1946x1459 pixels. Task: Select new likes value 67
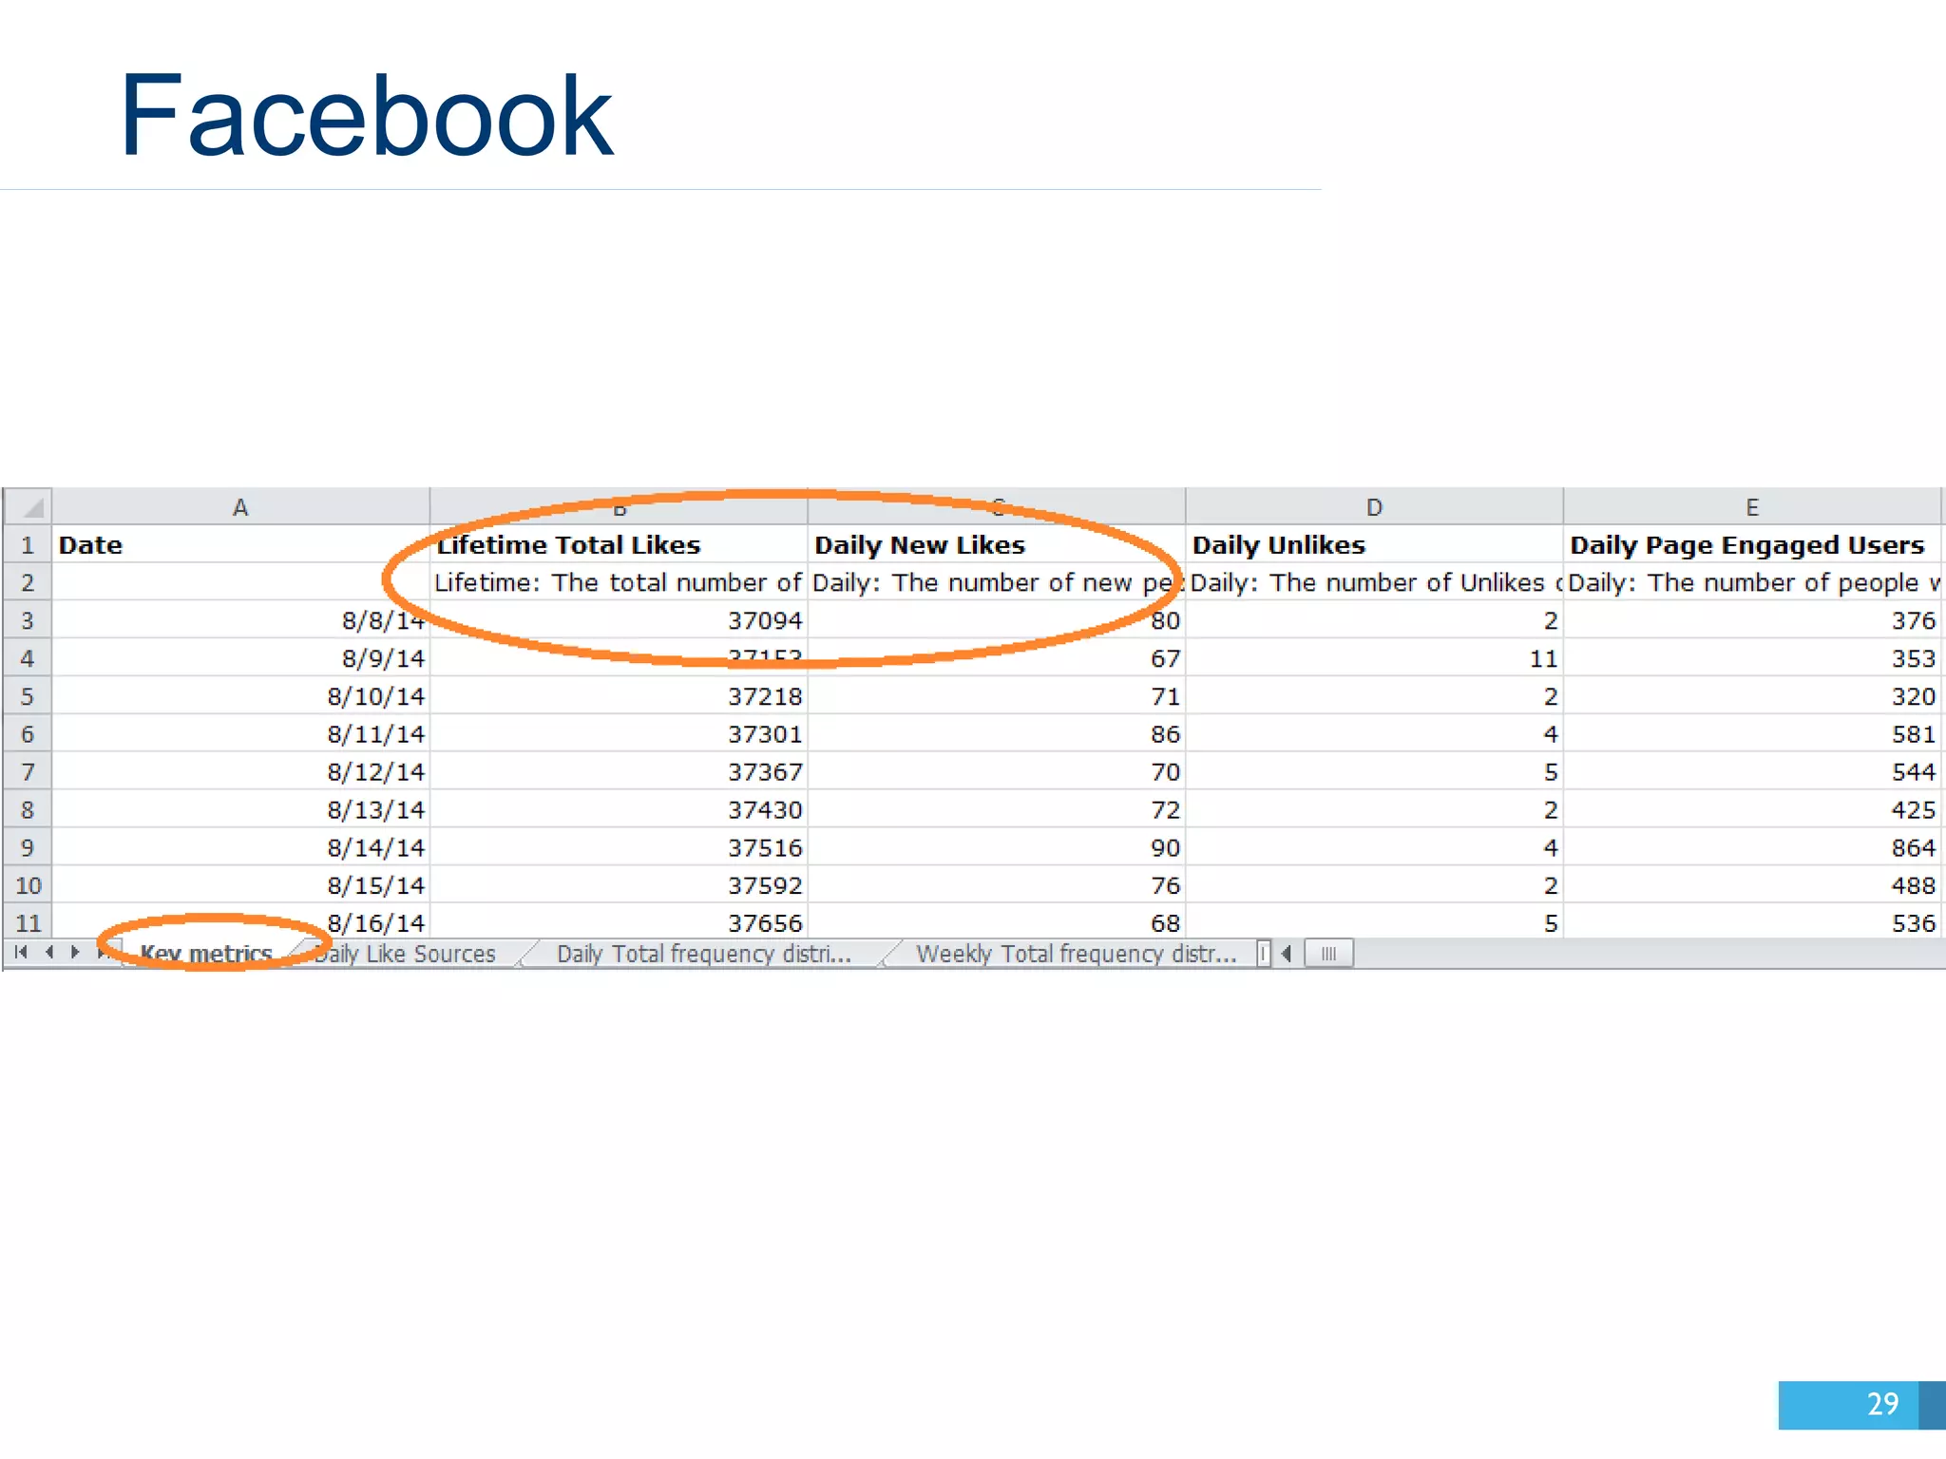point(997,658)
